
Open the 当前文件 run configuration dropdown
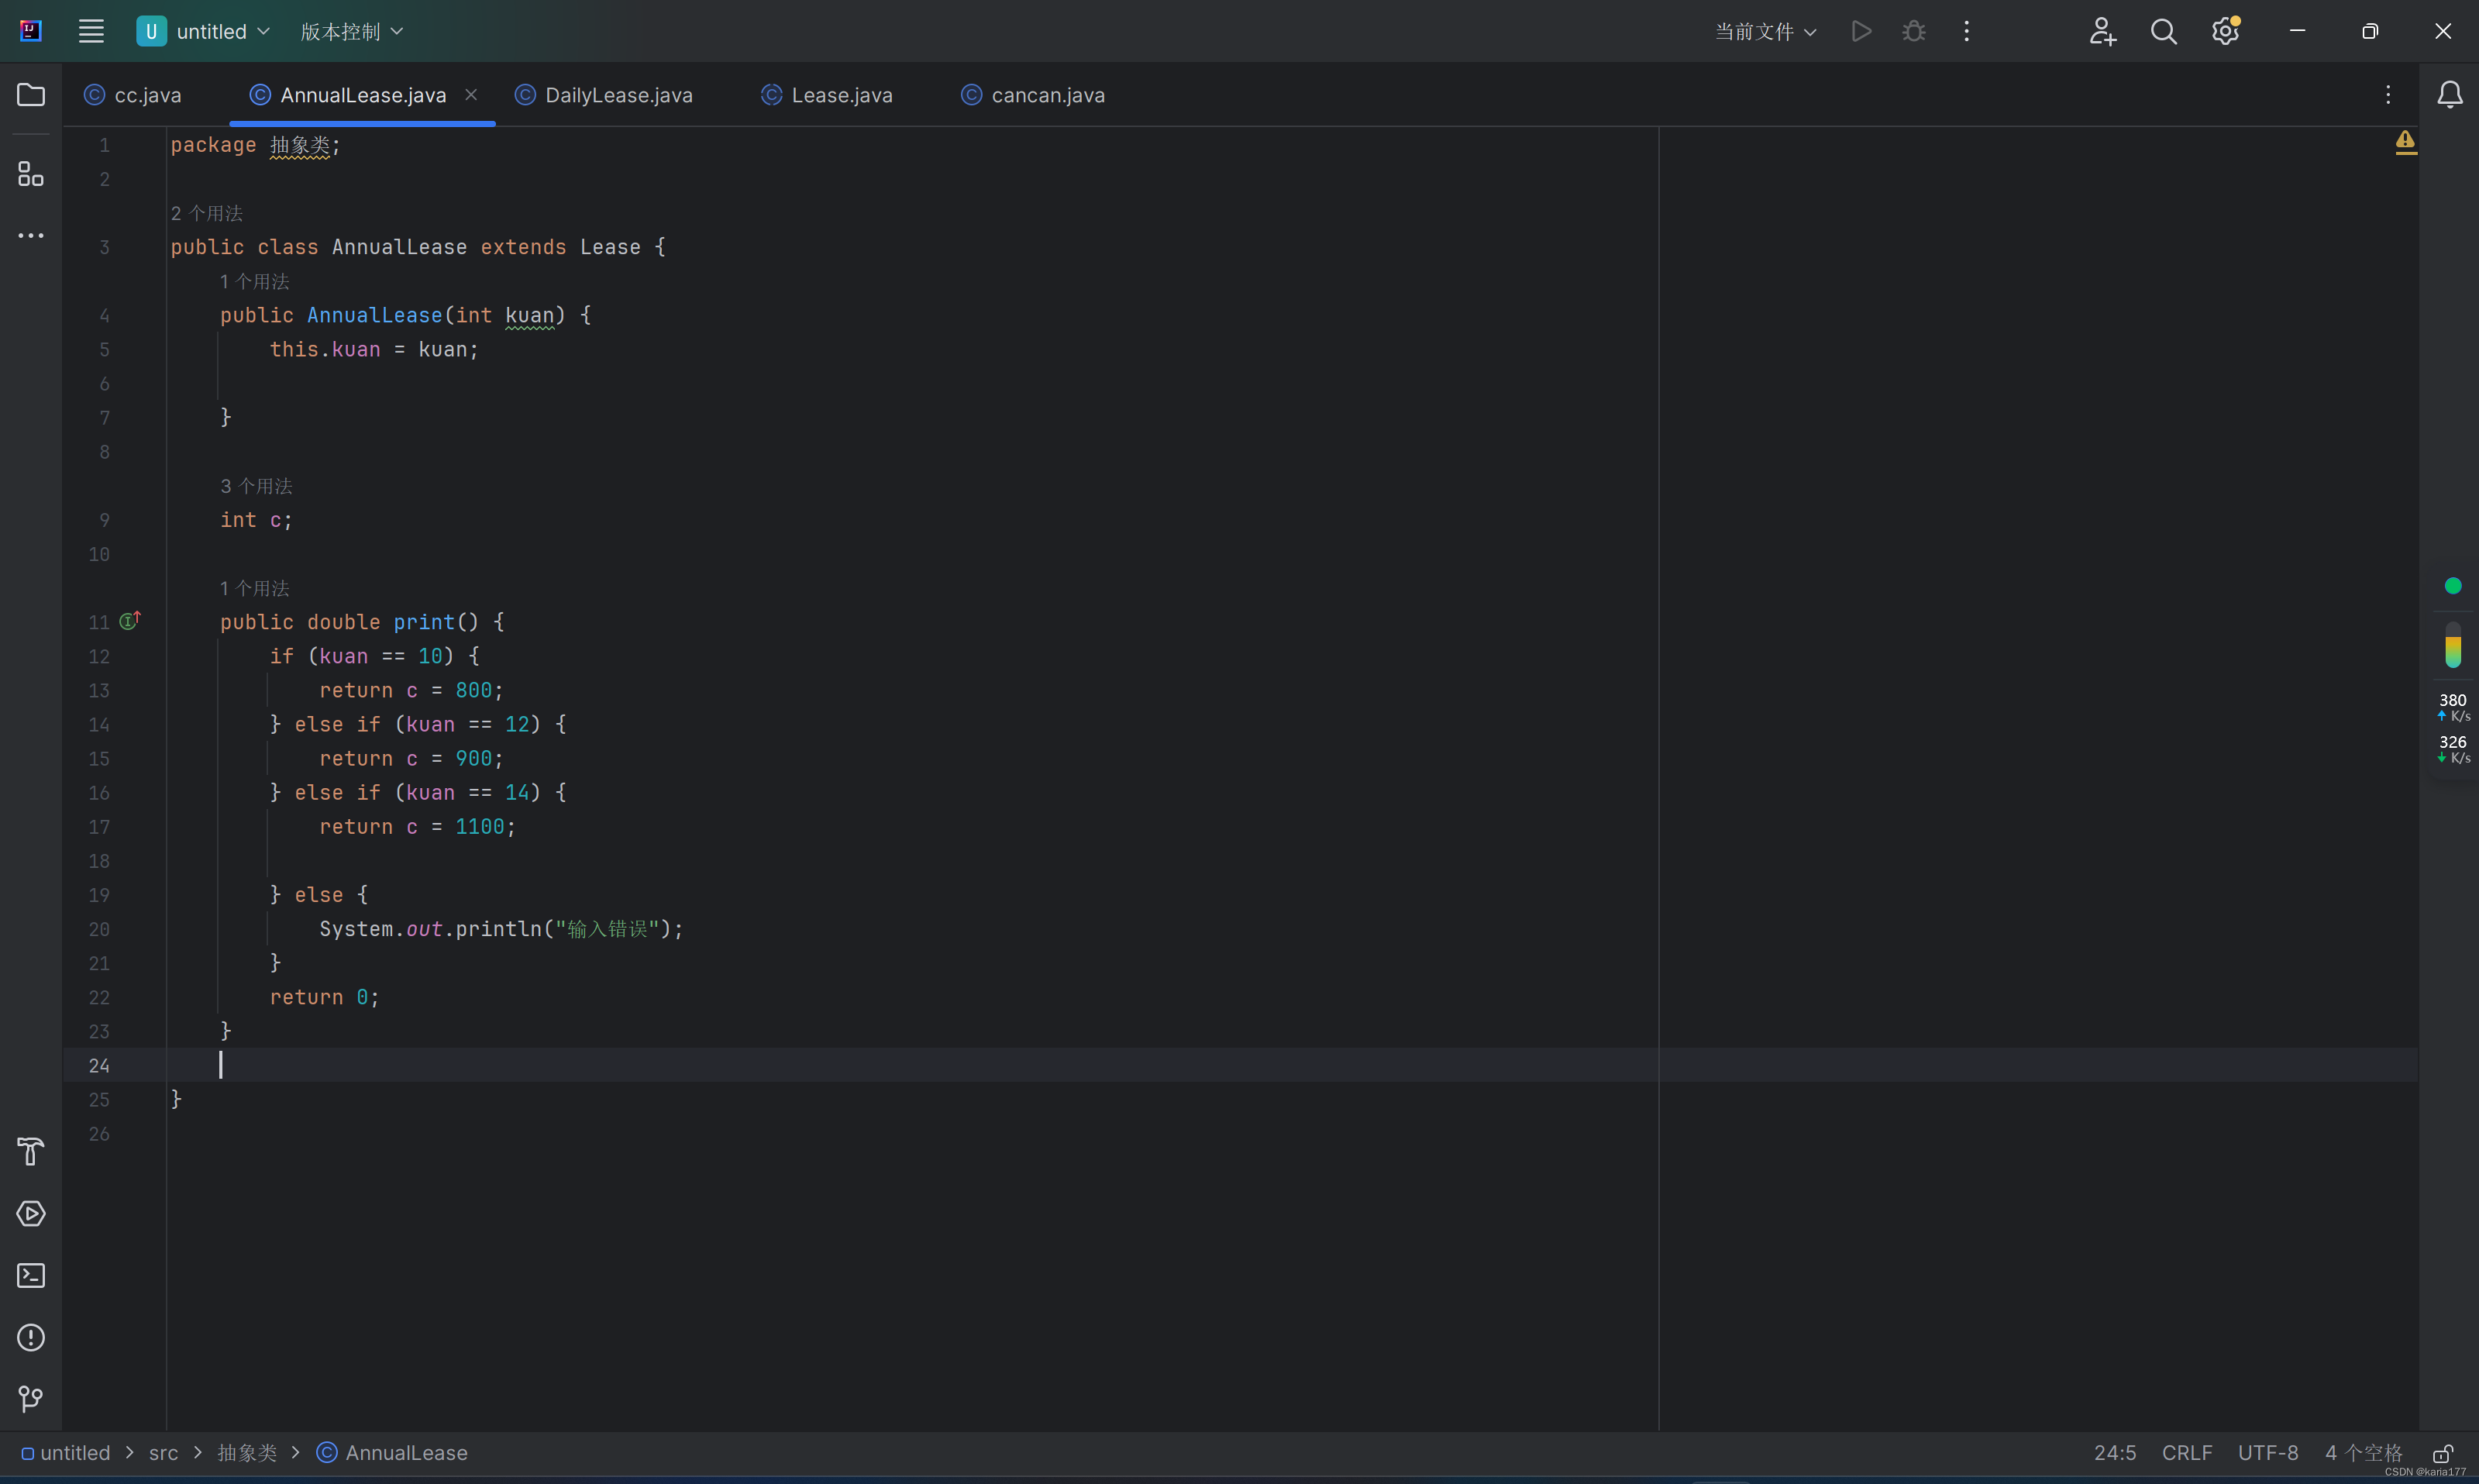pos(1765,31)
